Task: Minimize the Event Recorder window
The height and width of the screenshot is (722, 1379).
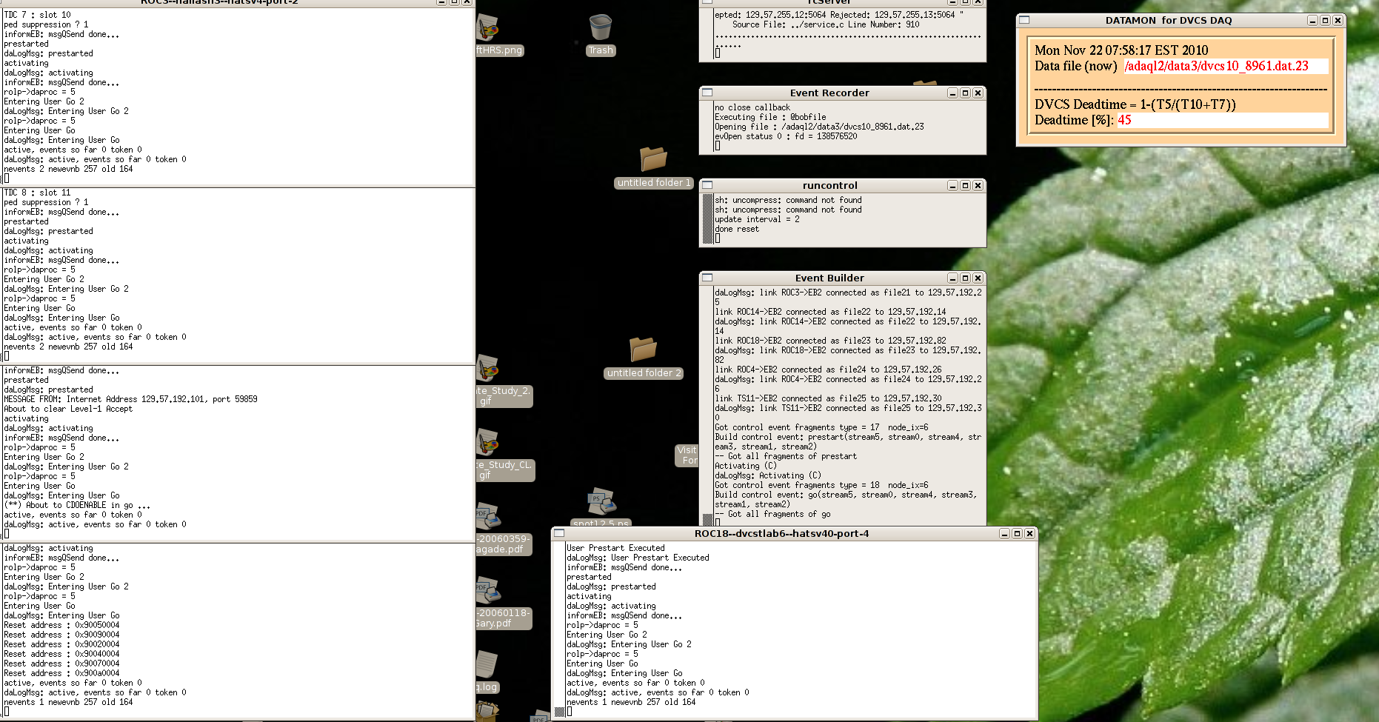Action: click(x=952, y=93)
